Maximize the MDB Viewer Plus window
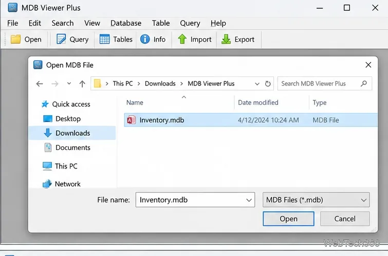The height and width of the screenshot is (256, 388). click(x=347, y=8)
